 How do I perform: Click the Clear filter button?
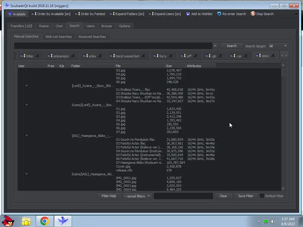coord(223,196)
